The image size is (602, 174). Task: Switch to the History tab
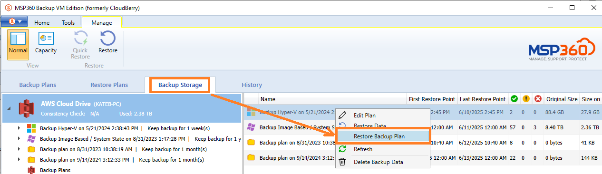pyautogui.click(x=252, y=85)
